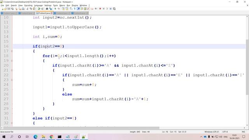This screenshot has height=140, width=249.
Task: Click the Ln : 16 Col : 15 status field
Action: (x=174, y=132)
